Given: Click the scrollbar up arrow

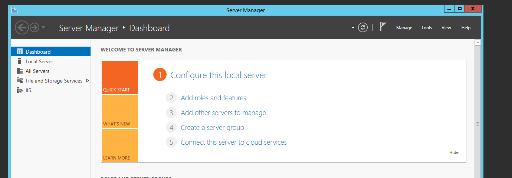Looking at the screenshot, I should pos(478,43).
